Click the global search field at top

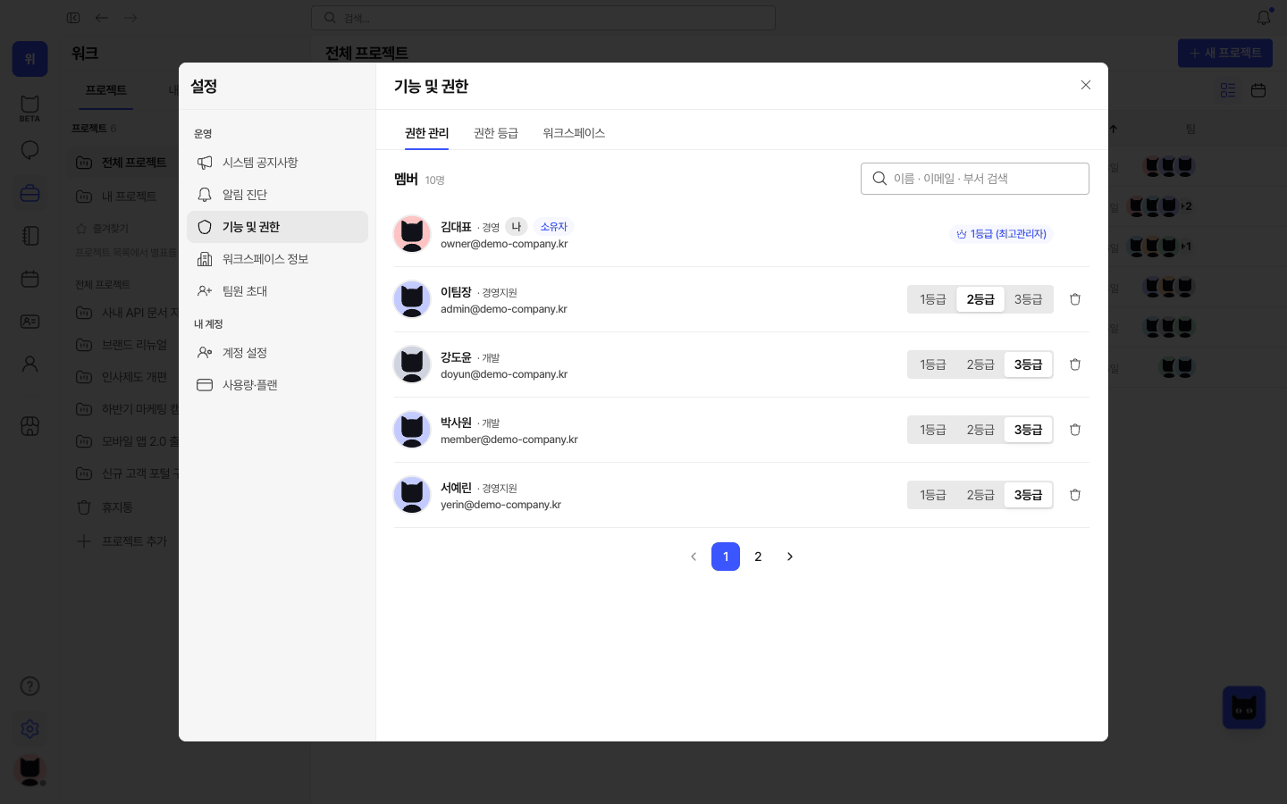(543, 18)
